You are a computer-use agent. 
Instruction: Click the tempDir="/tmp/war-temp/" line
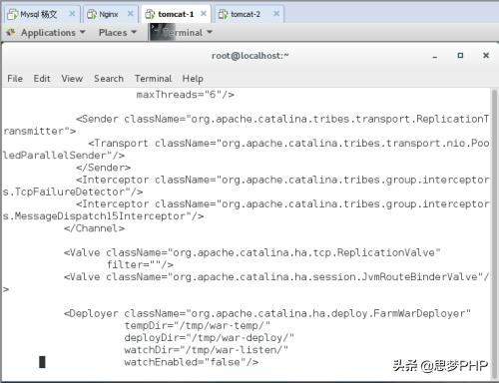click(x=198, y=326)
